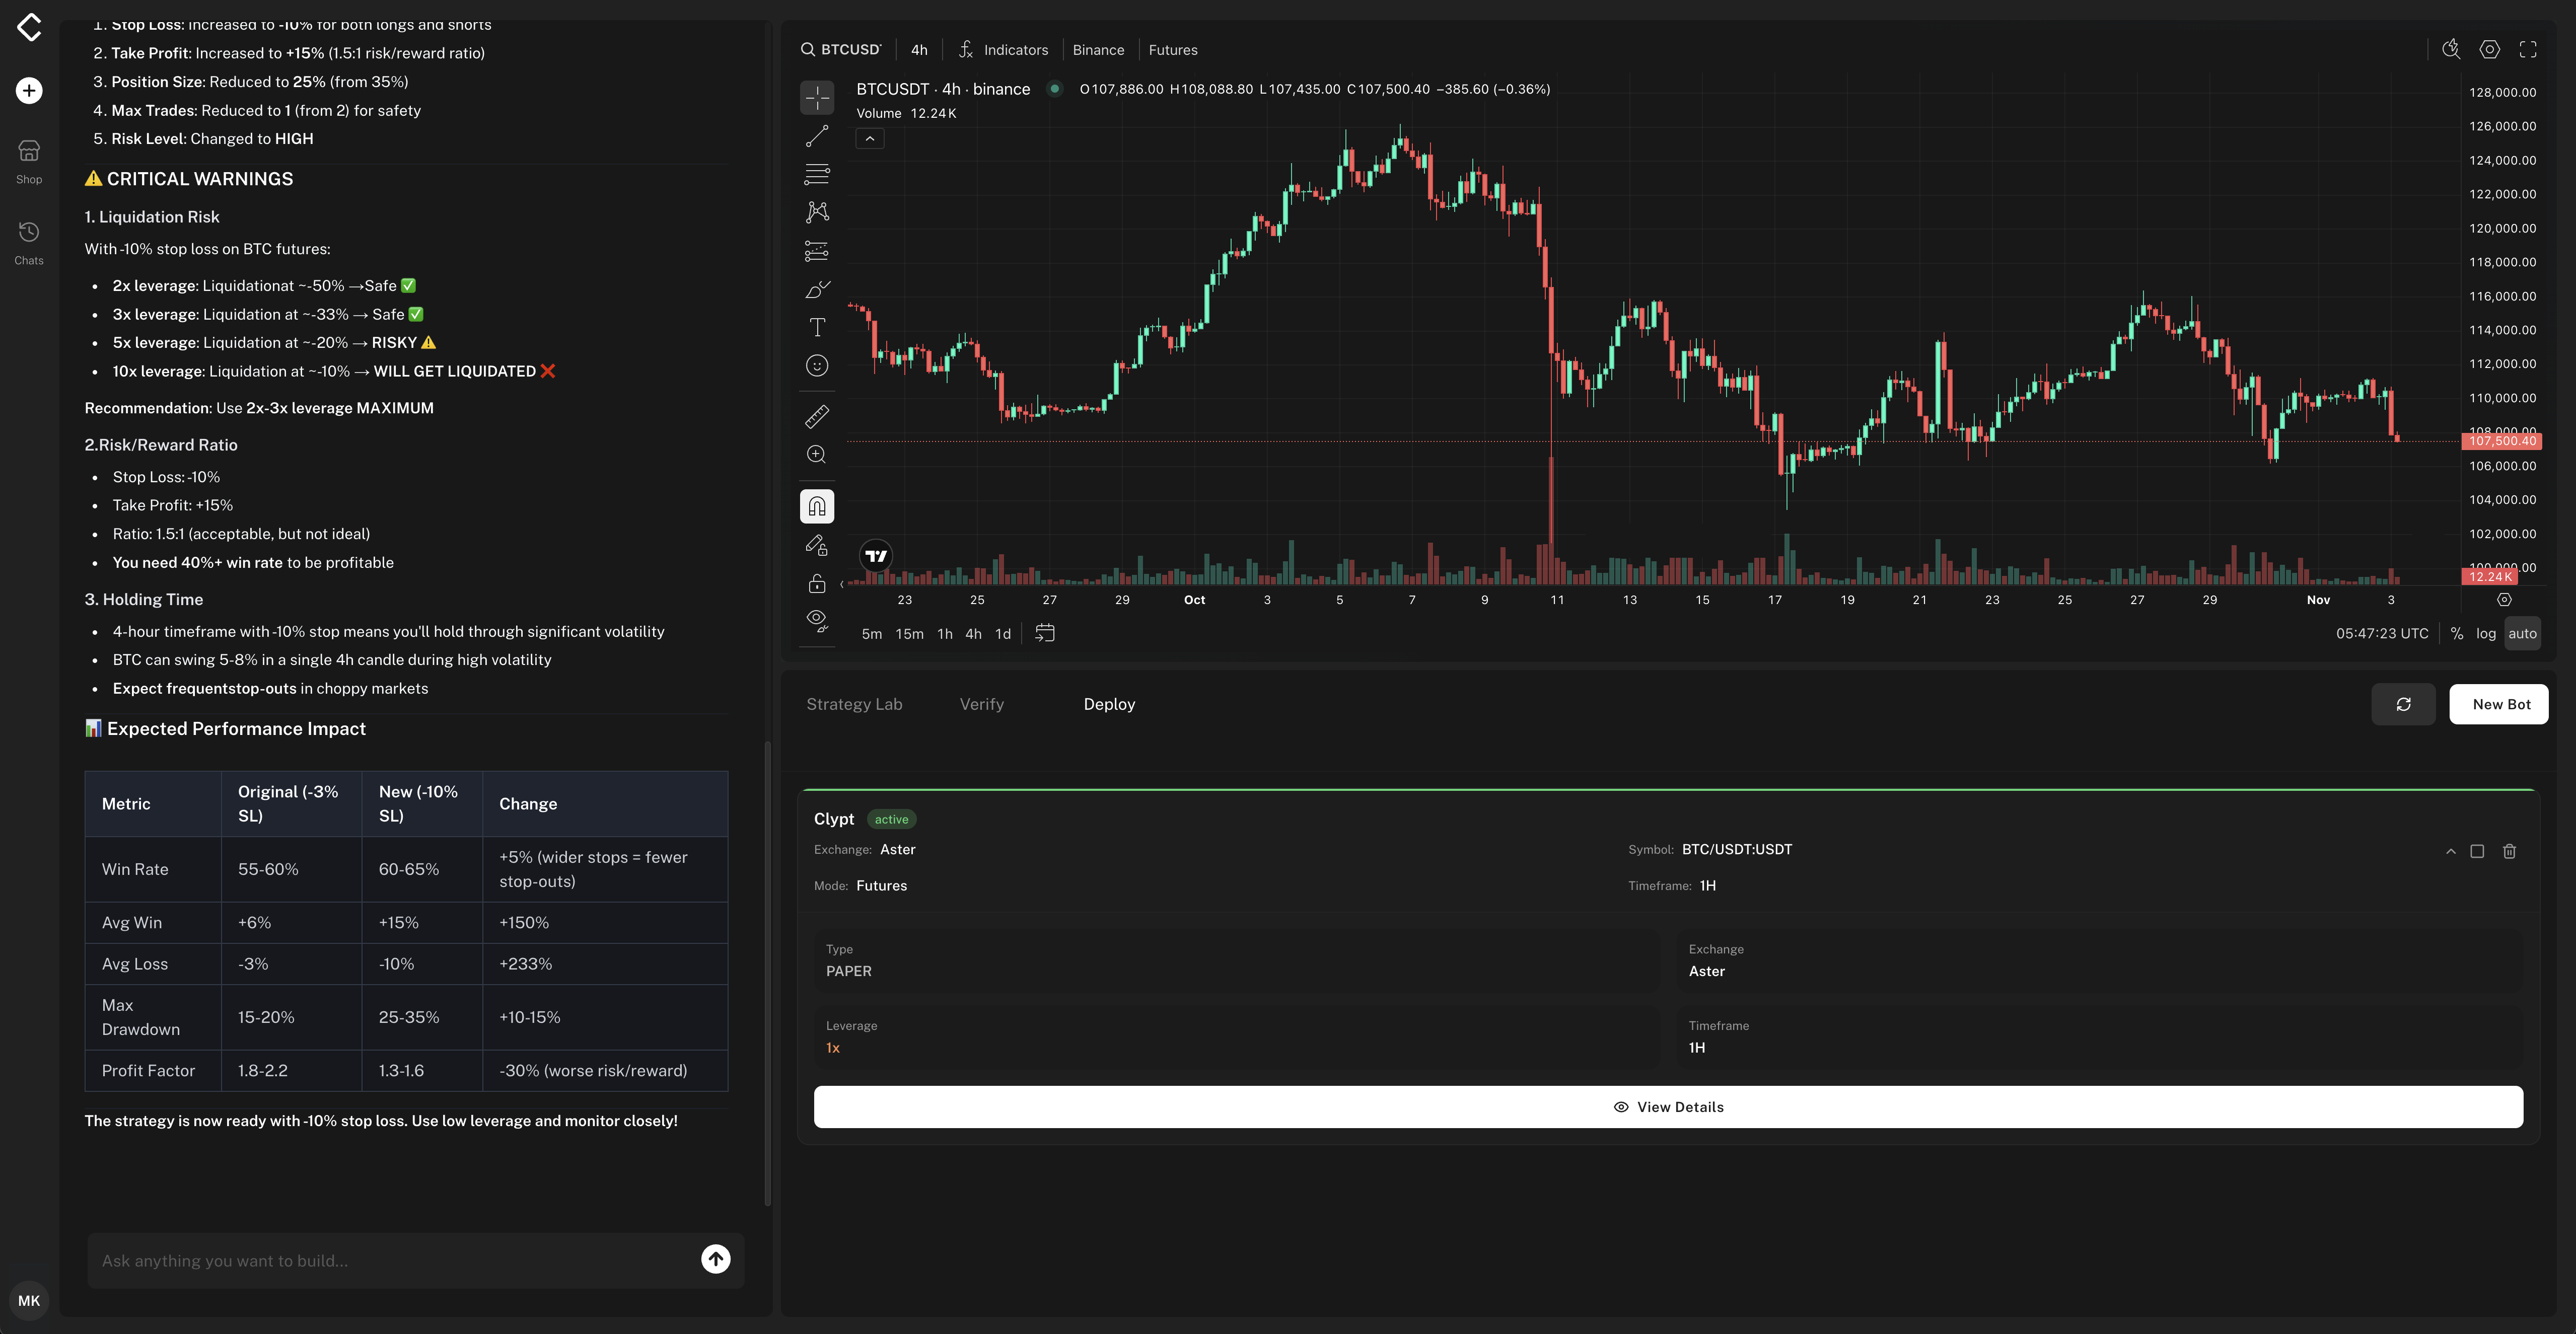Select the zoom-in tool on chart toolbar
2576x1334 pixels.
pyautogui.click(x=817, y=454)
